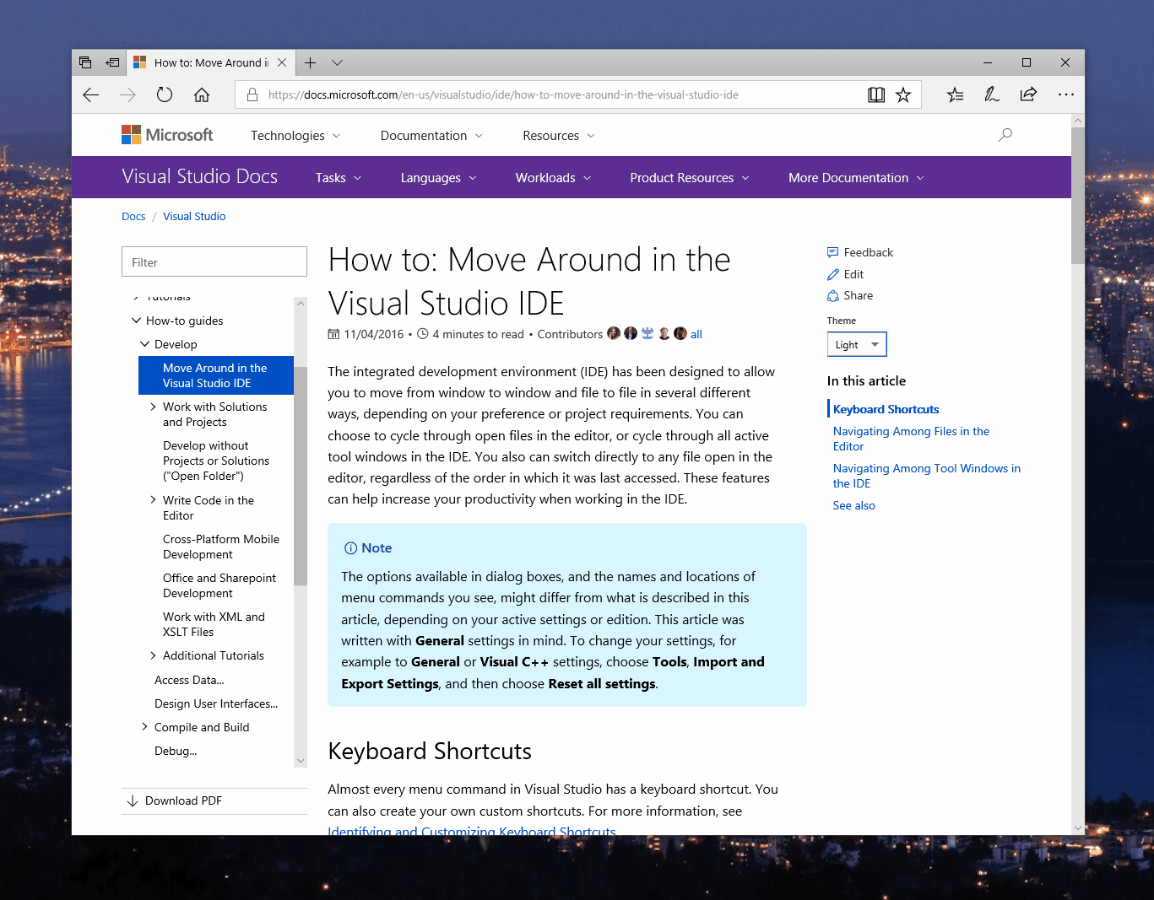
Task: Expand the Compile and Build node
Action: (144, 727)
